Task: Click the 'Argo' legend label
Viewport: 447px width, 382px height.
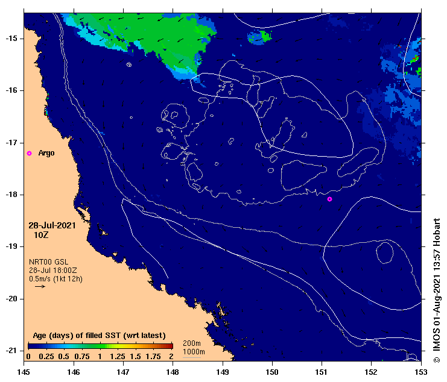Action: tap(46, 153)
